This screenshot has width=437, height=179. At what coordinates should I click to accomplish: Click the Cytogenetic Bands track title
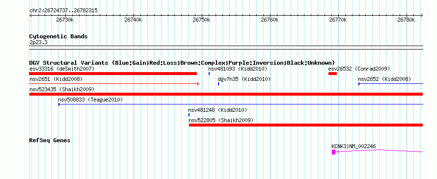click(58, 36)
